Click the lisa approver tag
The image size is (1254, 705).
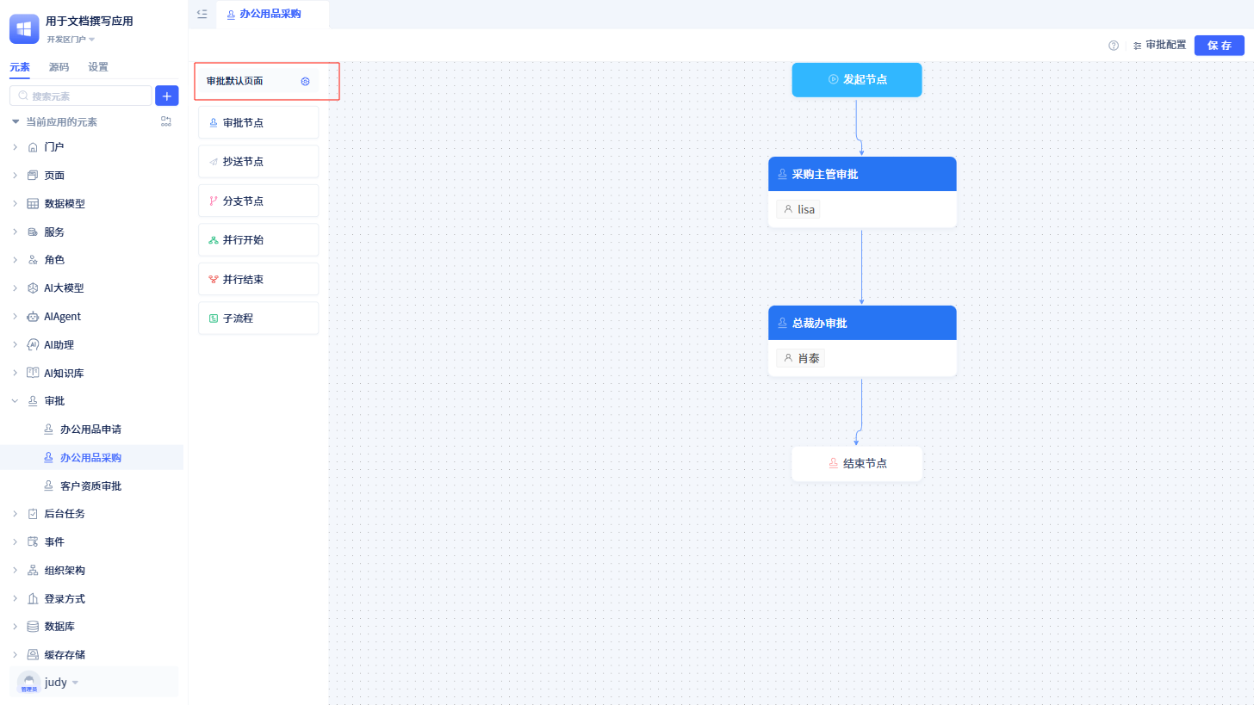click(798, 209)
